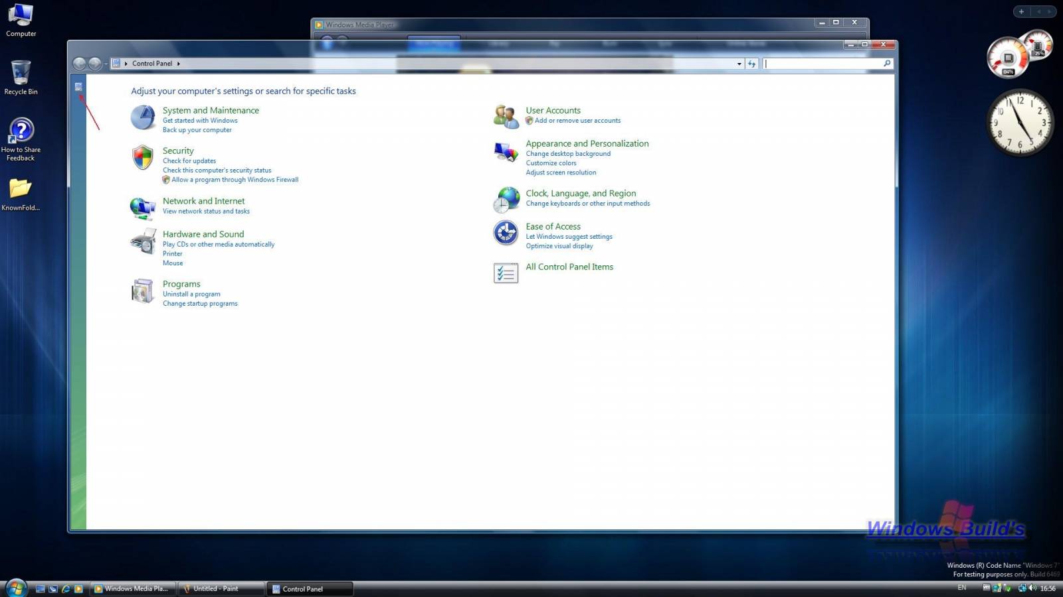
Task: Click the search magnifier icon
Action: [887, 64]
